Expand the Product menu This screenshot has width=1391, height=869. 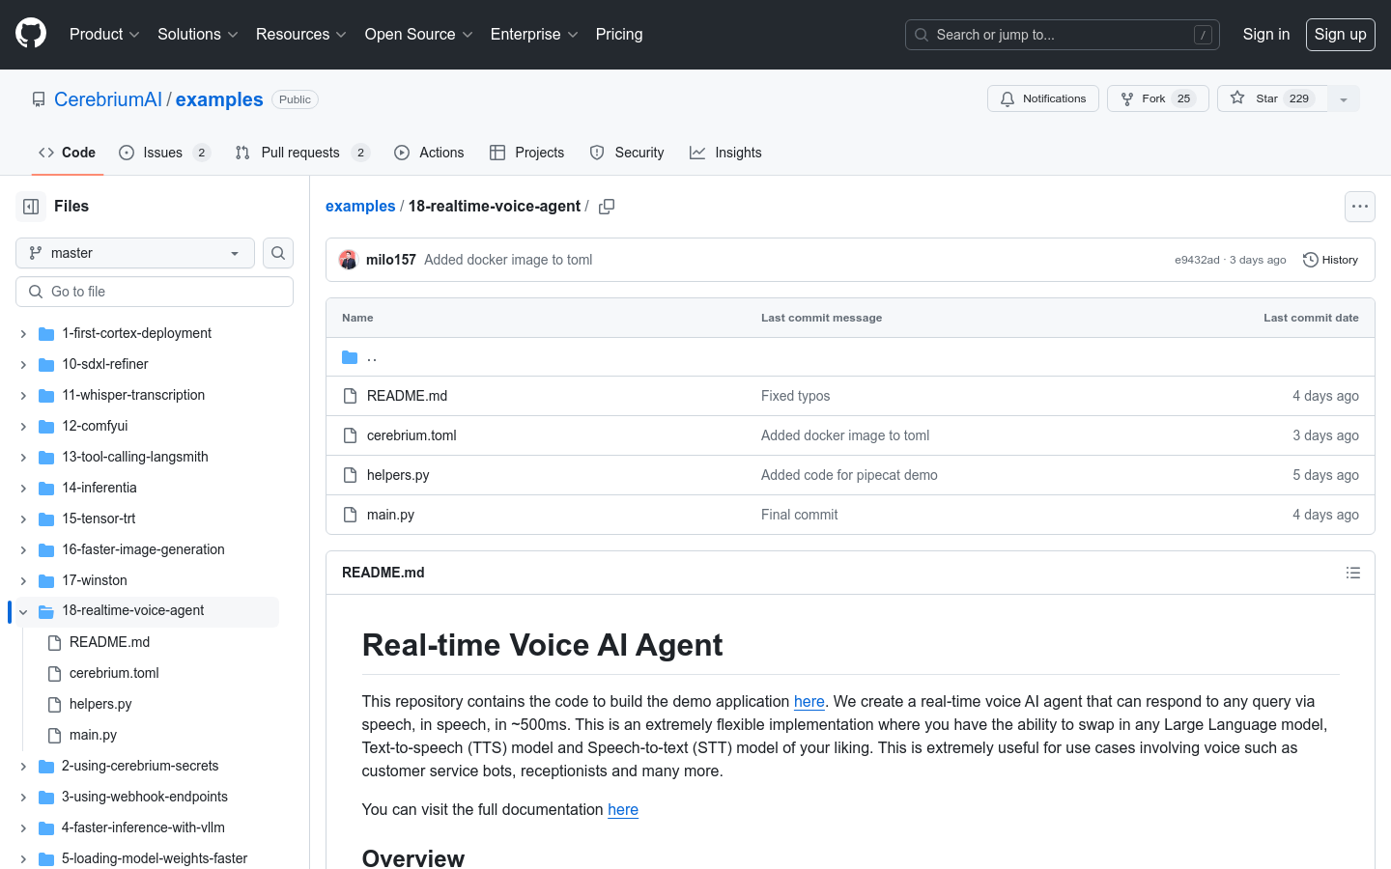104,34
